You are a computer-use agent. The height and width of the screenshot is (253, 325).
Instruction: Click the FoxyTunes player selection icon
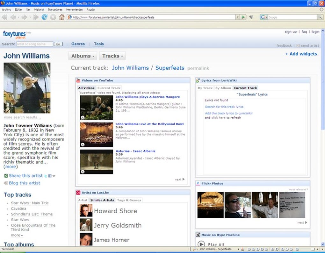[x=243, y=249]
